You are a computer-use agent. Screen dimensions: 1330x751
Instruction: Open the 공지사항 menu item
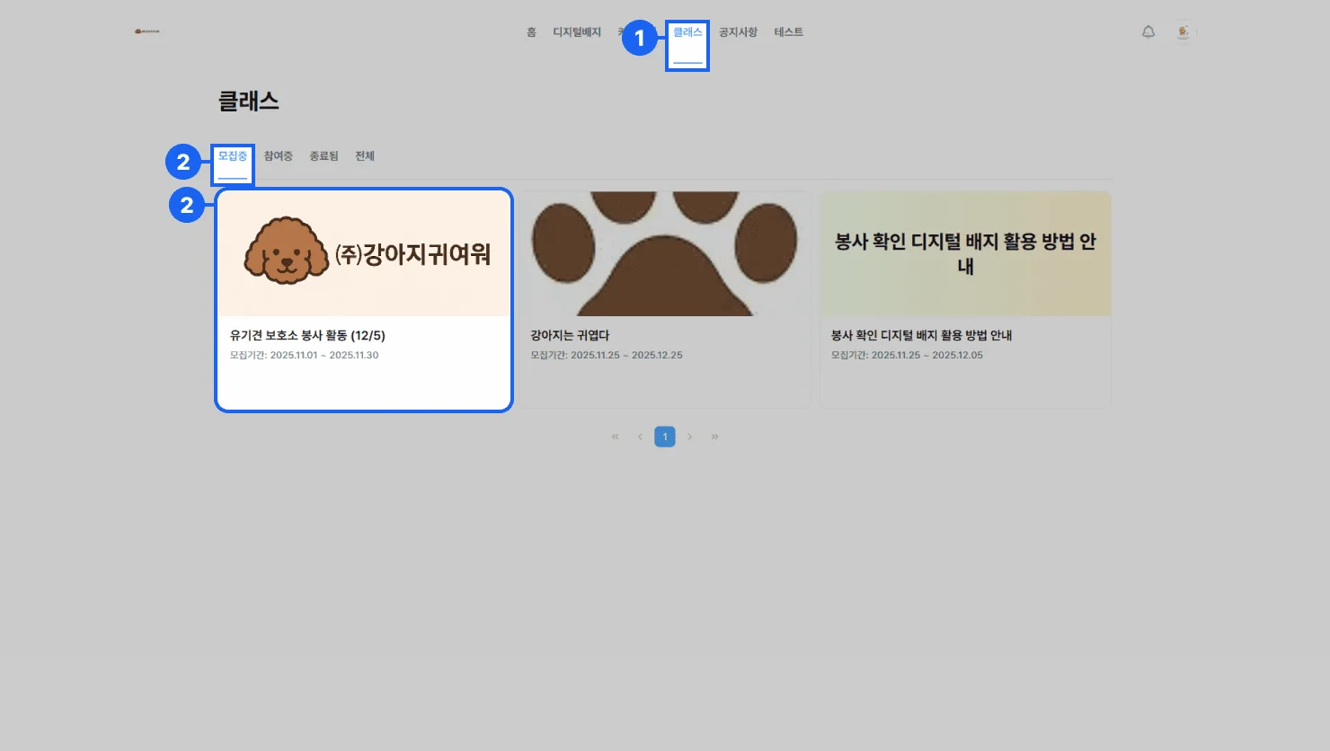point(738,32)
